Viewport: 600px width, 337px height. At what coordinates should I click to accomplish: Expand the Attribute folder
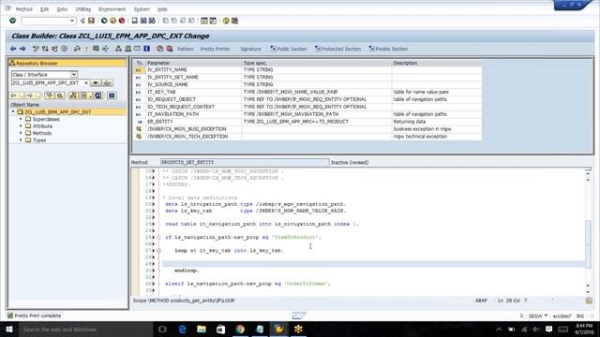click(21, 126)
